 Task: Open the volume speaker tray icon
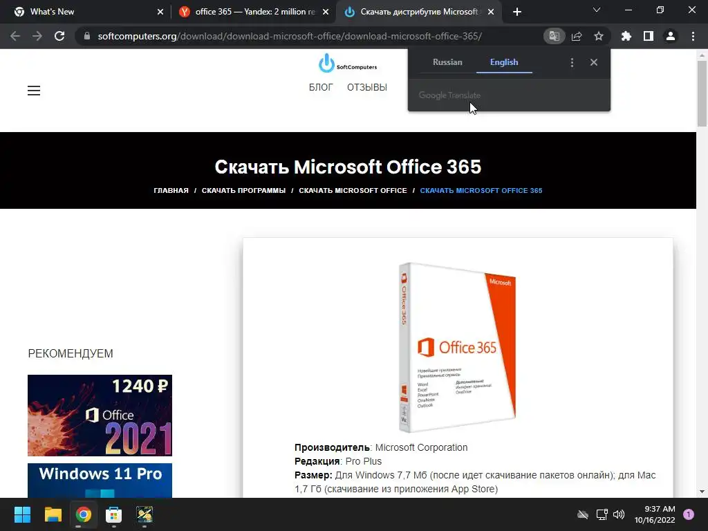pos(619,514)
